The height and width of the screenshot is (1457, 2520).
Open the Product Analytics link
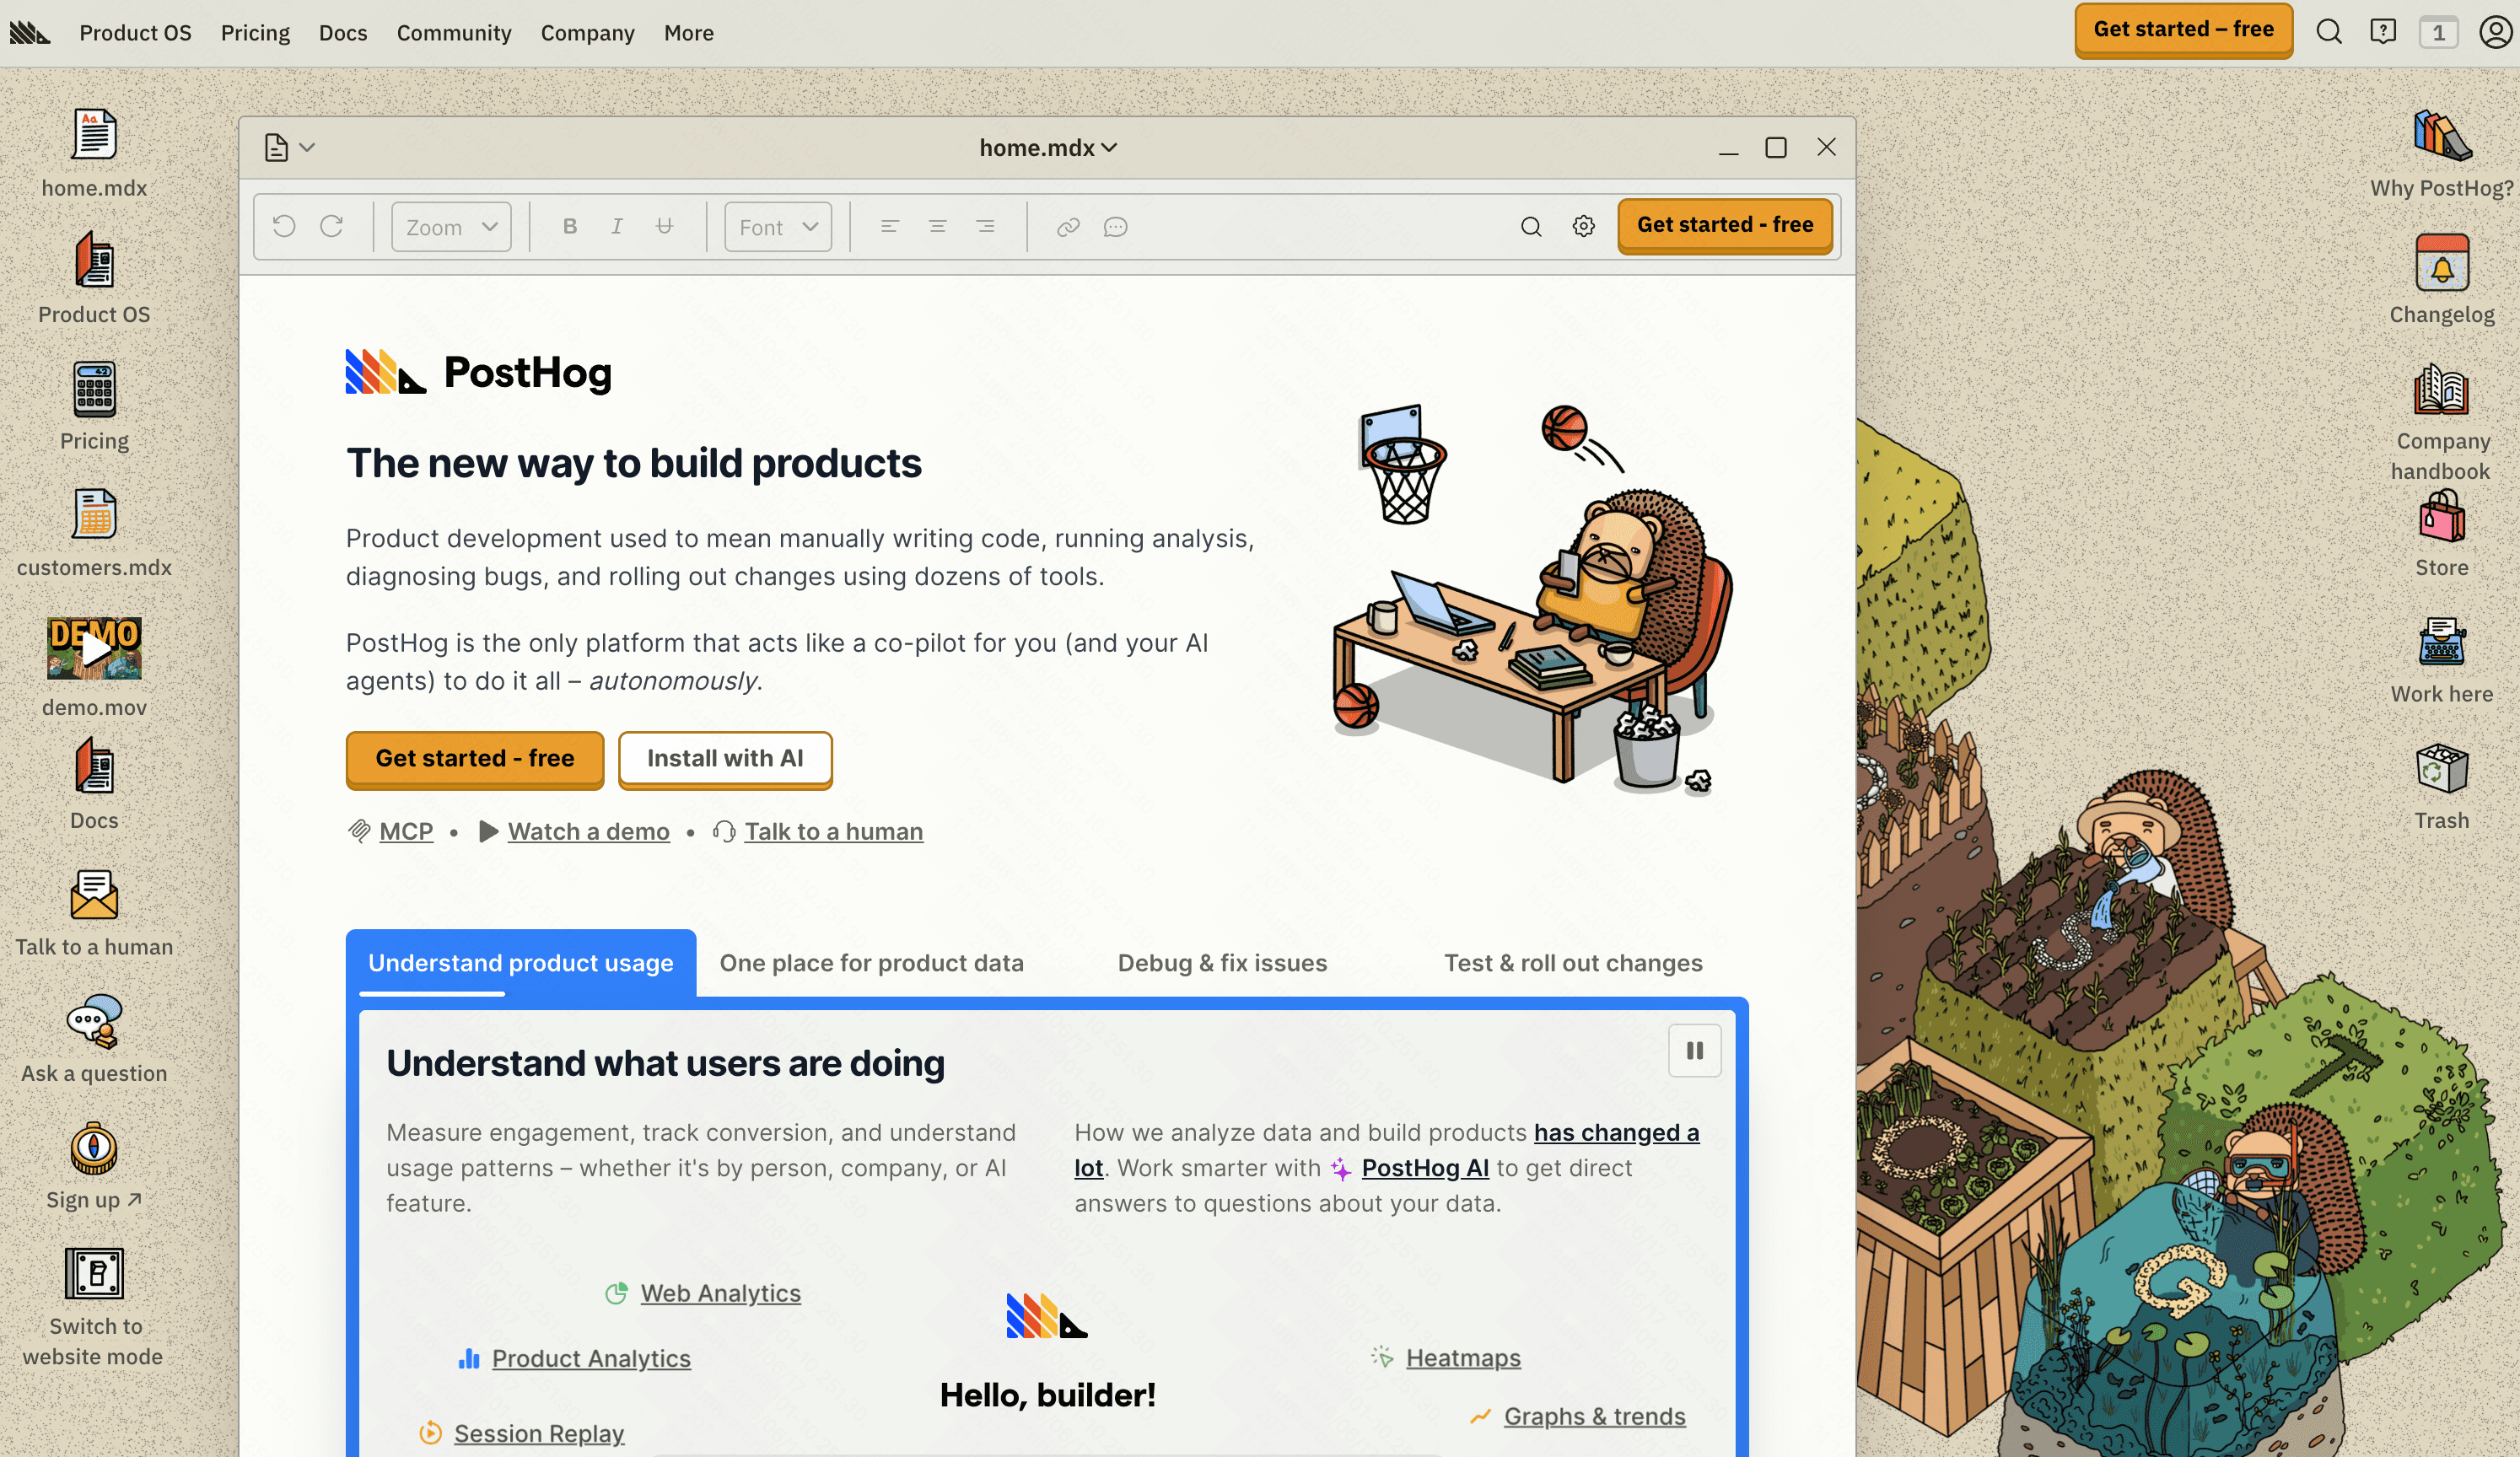coord(591,1358)
